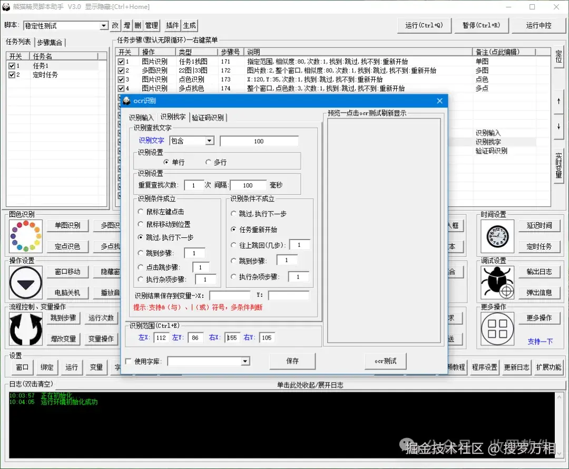Click the 操作设置 down-arrow circle icon
Image resolution: width=569 pixels, height=469 pixels.
click(x=25, y=283)
